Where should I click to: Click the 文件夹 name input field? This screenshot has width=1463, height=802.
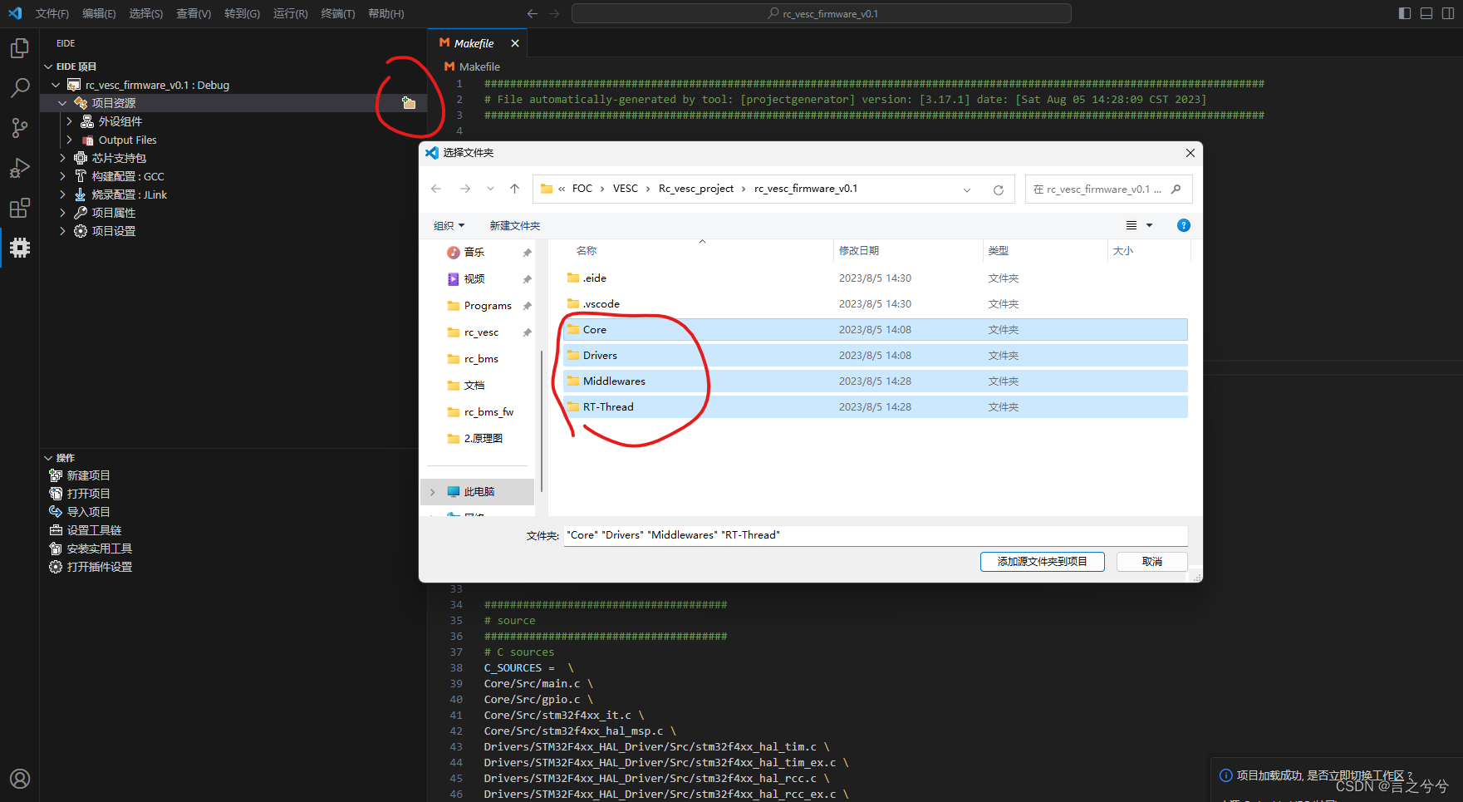tap(872, 534)
